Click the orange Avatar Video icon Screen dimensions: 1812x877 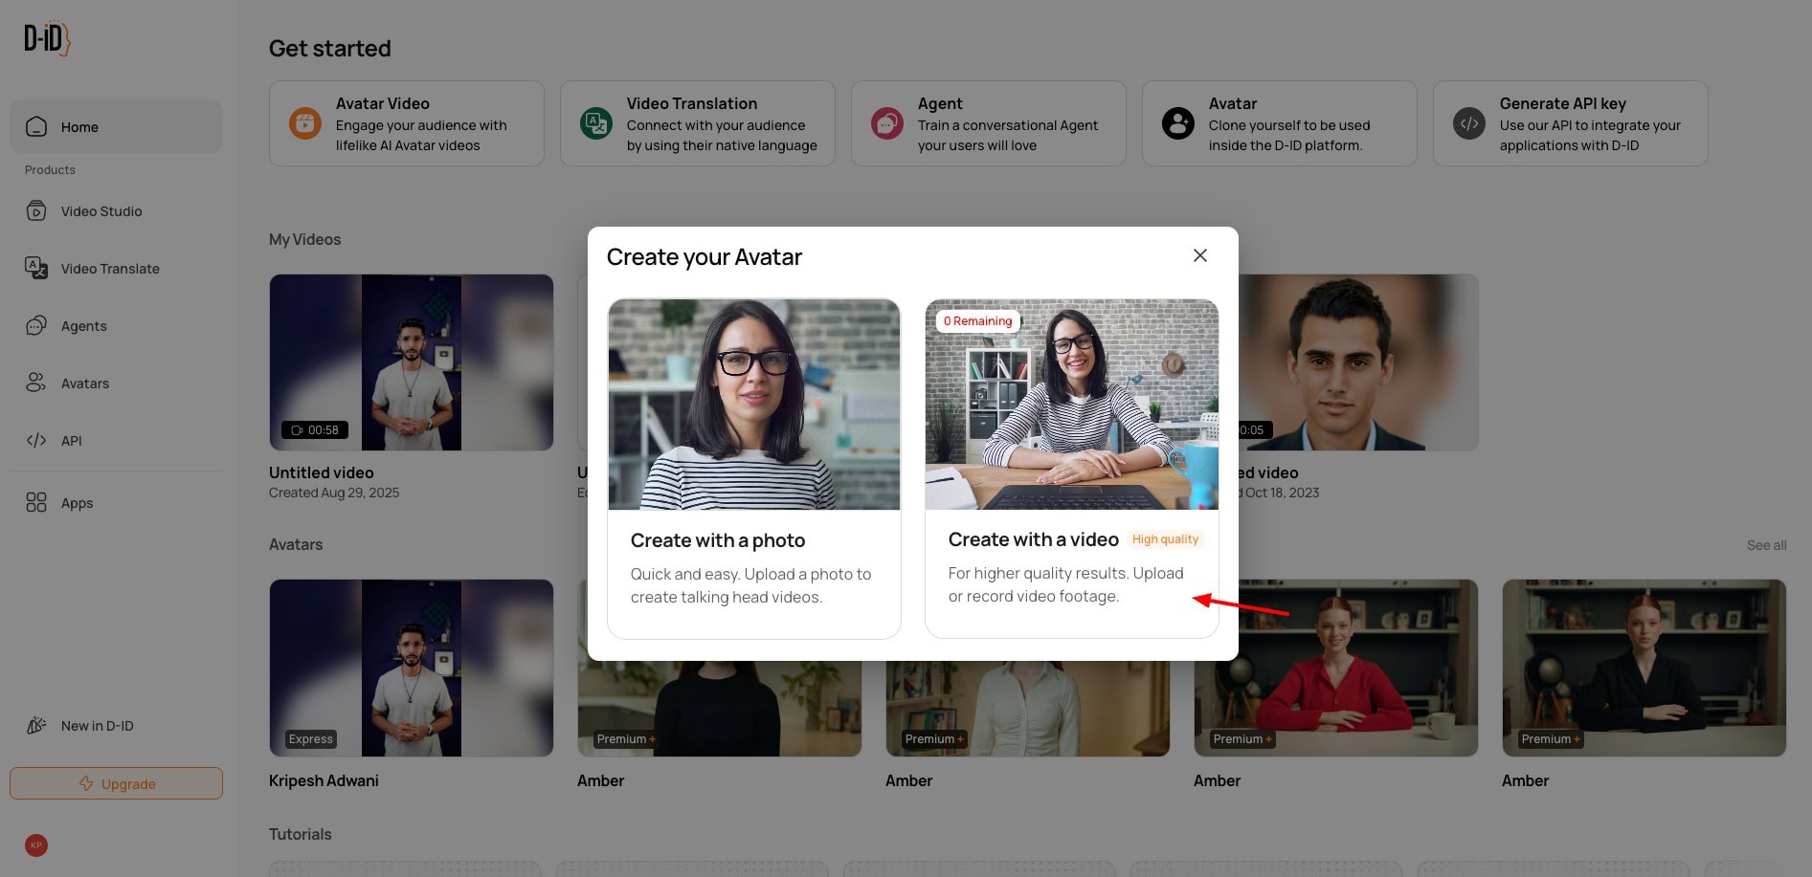[305, 123]
